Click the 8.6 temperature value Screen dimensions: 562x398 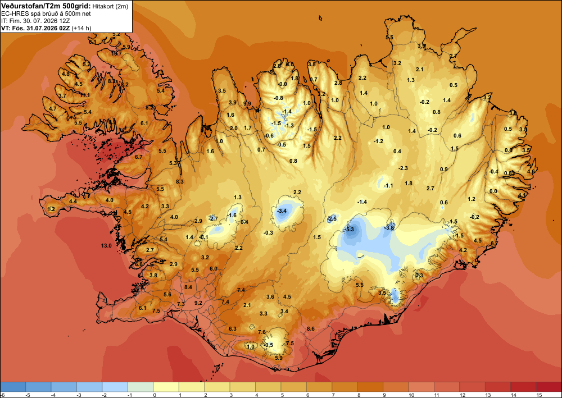tap(311, 328)
